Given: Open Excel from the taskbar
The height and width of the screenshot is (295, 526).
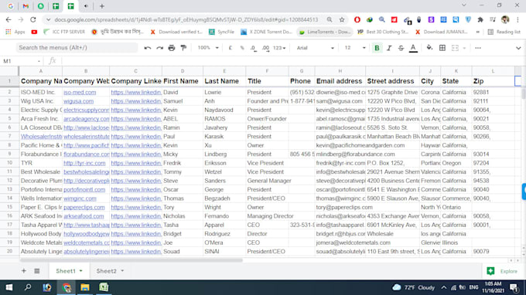Looking at the screenshot, I should tap(104, 287).
